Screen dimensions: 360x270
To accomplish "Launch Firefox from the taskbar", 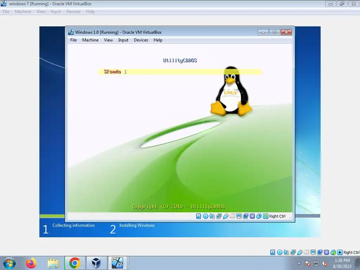I will 31,263.
